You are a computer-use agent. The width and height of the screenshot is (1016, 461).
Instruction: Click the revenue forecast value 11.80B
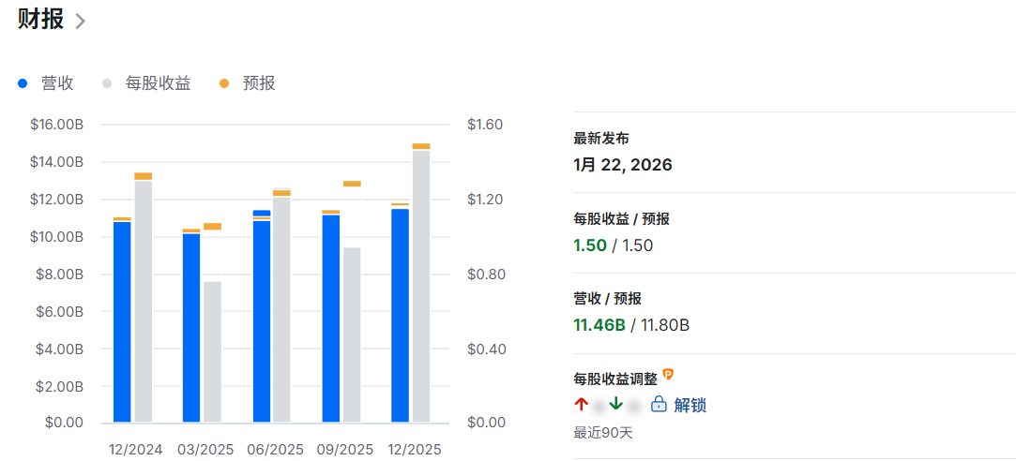coord(665,325)
